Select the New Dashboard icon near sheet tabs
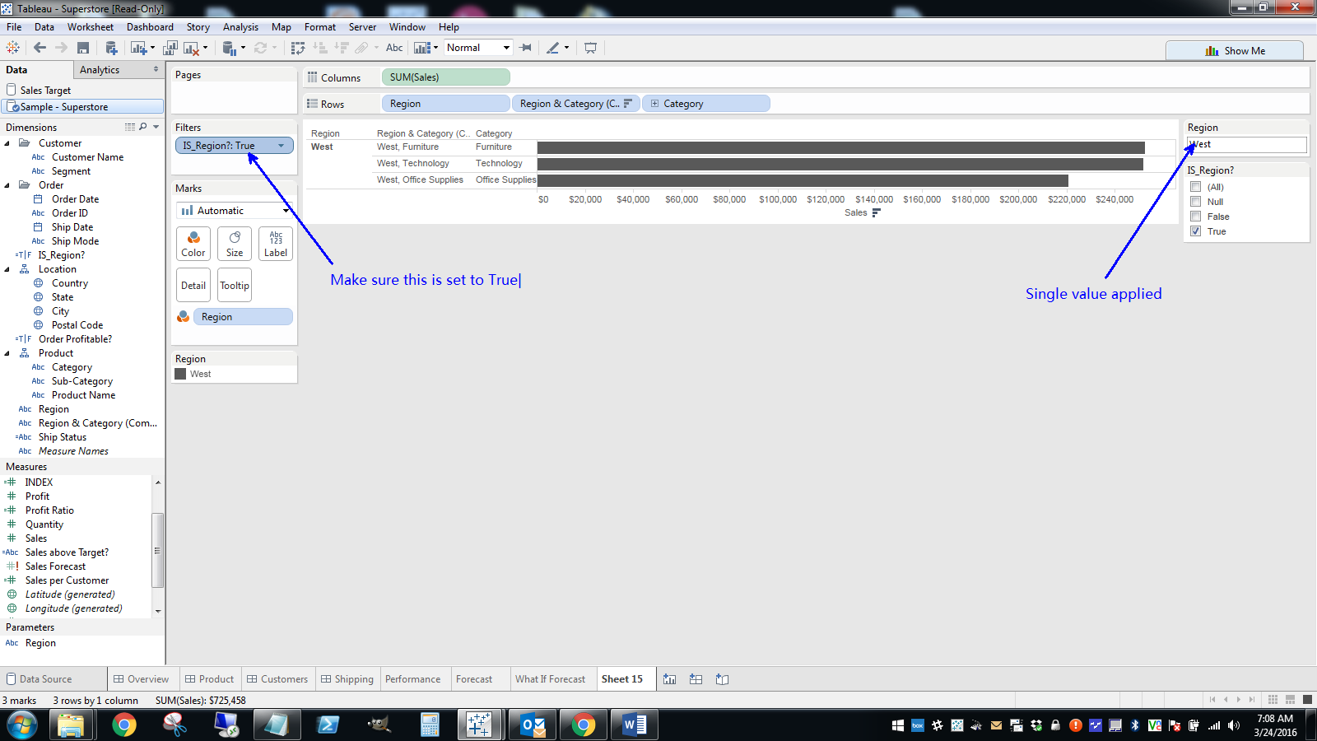 (x=696, y=678)
